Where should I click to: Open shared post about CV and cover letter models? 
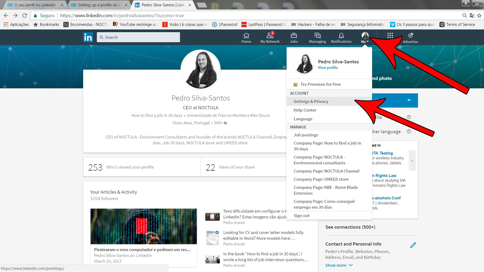pos(263,235)
